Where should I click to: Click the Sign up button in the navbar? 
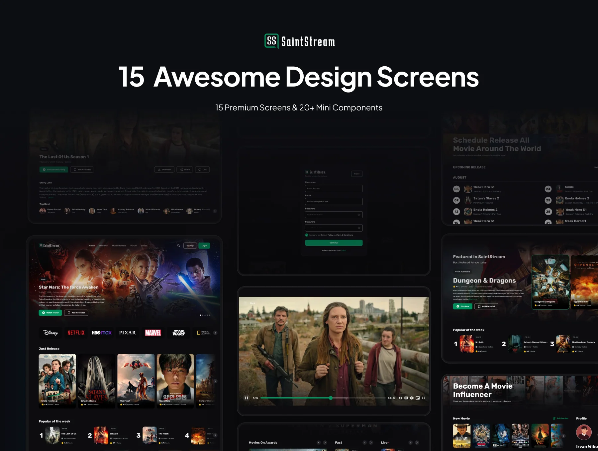point(190,246)
